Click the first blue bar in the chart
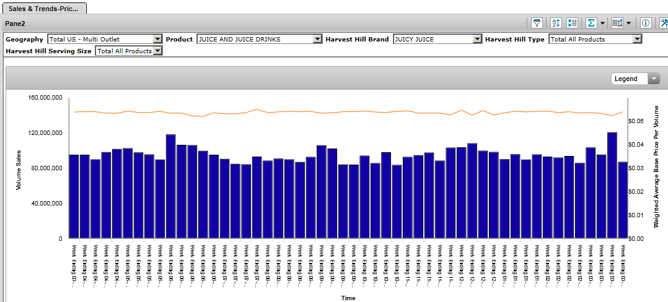This screenshot has height=302, width=668. (x=74, y=196)
